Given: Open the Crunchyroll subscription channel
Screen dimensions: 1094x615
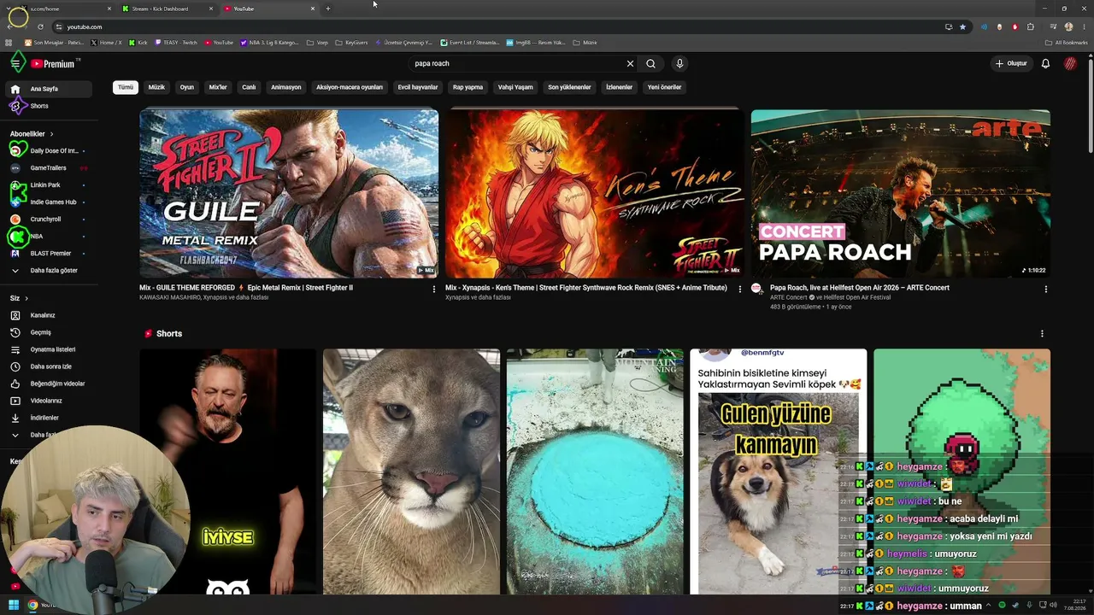Looking at the screenshot, I should [x=47, y=220].
